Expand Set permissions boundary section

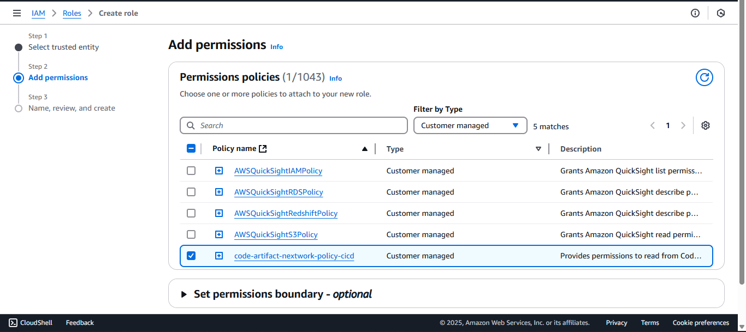point(184,294)
